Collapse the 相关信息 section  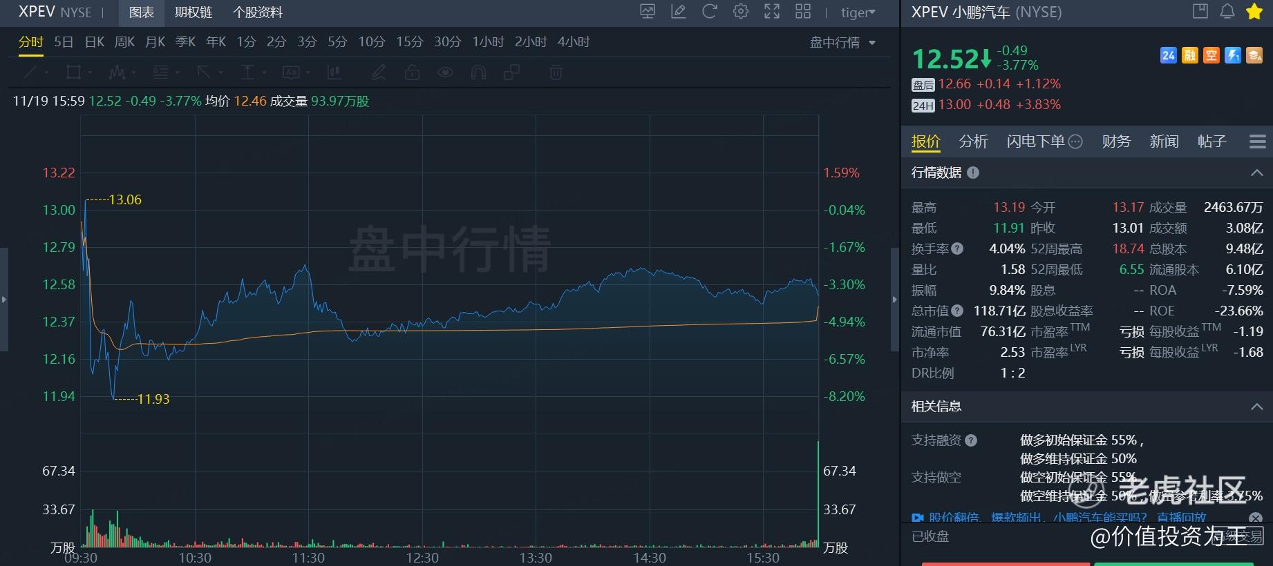point(1257,407)
